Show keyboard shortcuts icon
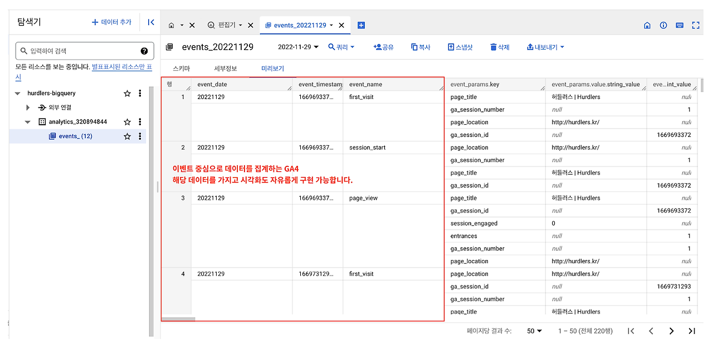Viewport: 713px width, 349px height. point(680,25)
